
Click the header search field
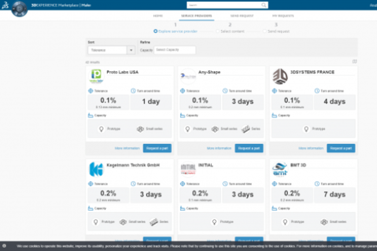point(227,5)
